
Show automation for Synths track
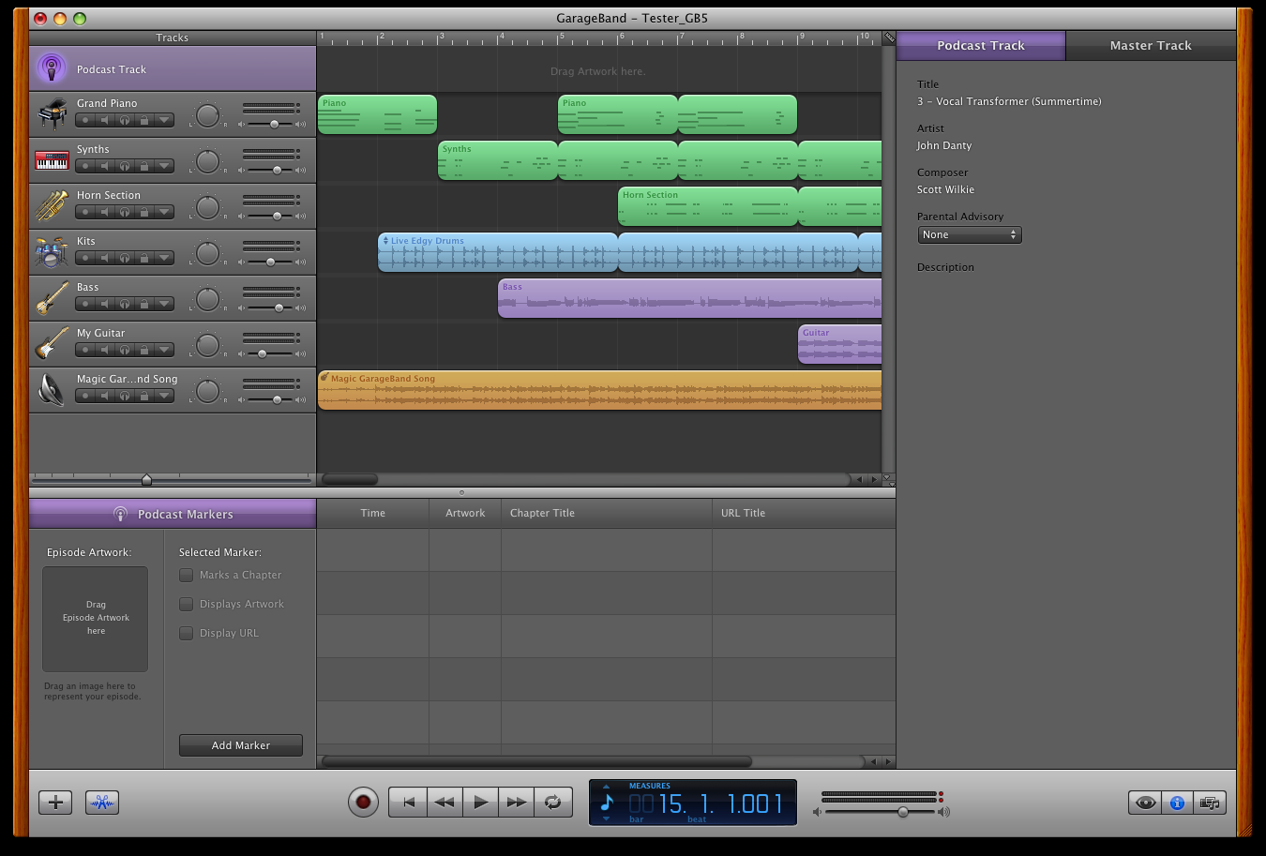click(x=164, y=166)
